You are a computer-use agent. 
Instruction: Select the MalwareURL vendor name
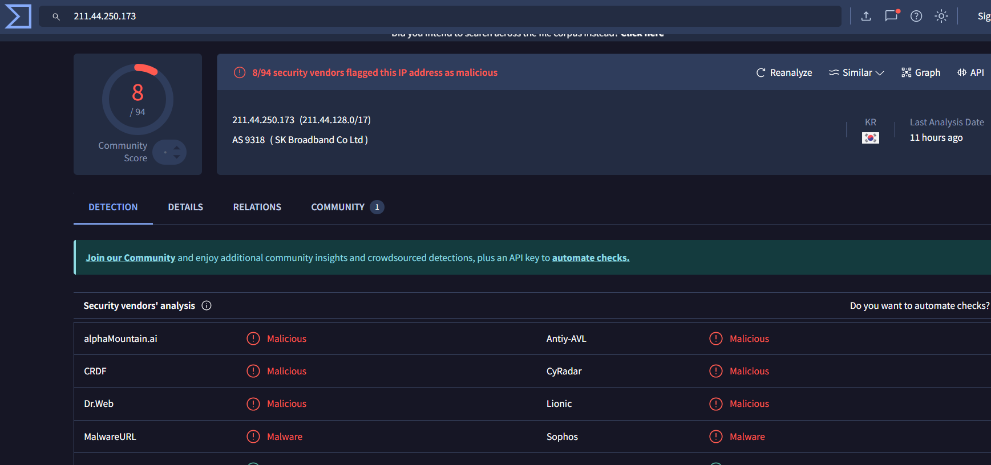pos(110,437)
